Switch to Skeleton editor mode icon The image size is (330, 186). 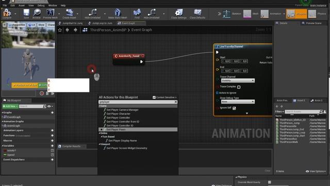227,14
